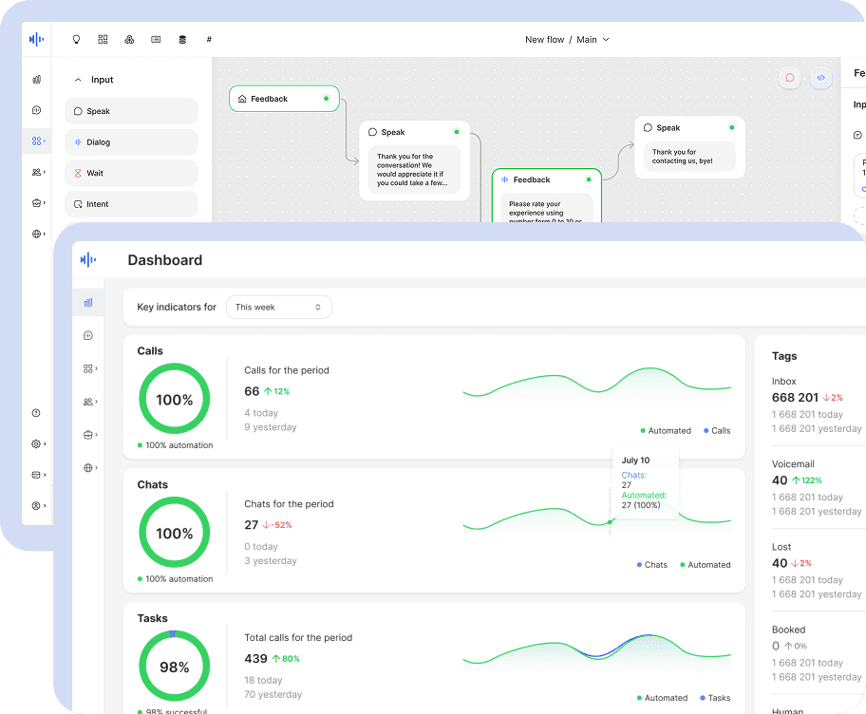This screenshot has width=866, height=714.
Task: Click the database icon in the top toolbar
Action: [x=182, y=39]
